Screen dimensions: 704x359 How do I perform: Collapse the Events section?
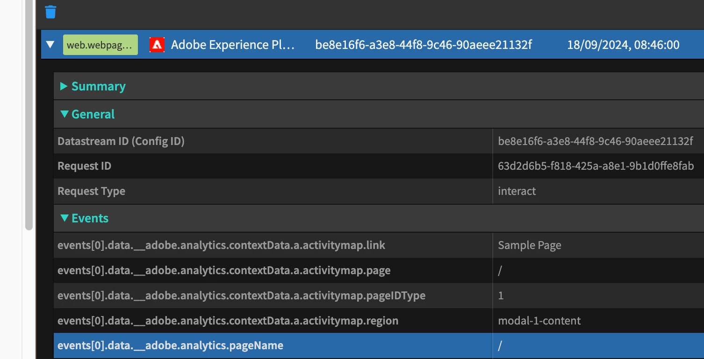64,218
